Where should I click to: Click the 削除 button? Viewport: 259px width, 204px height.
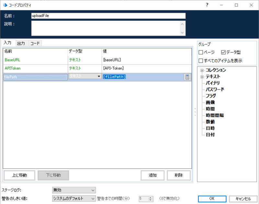pyautogui.click(x=179, y=175)
